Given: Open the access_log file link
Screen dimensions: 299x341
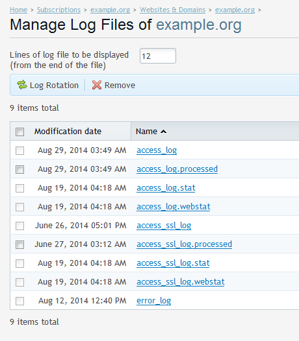Looking at the screenshot, I should 157,150.
